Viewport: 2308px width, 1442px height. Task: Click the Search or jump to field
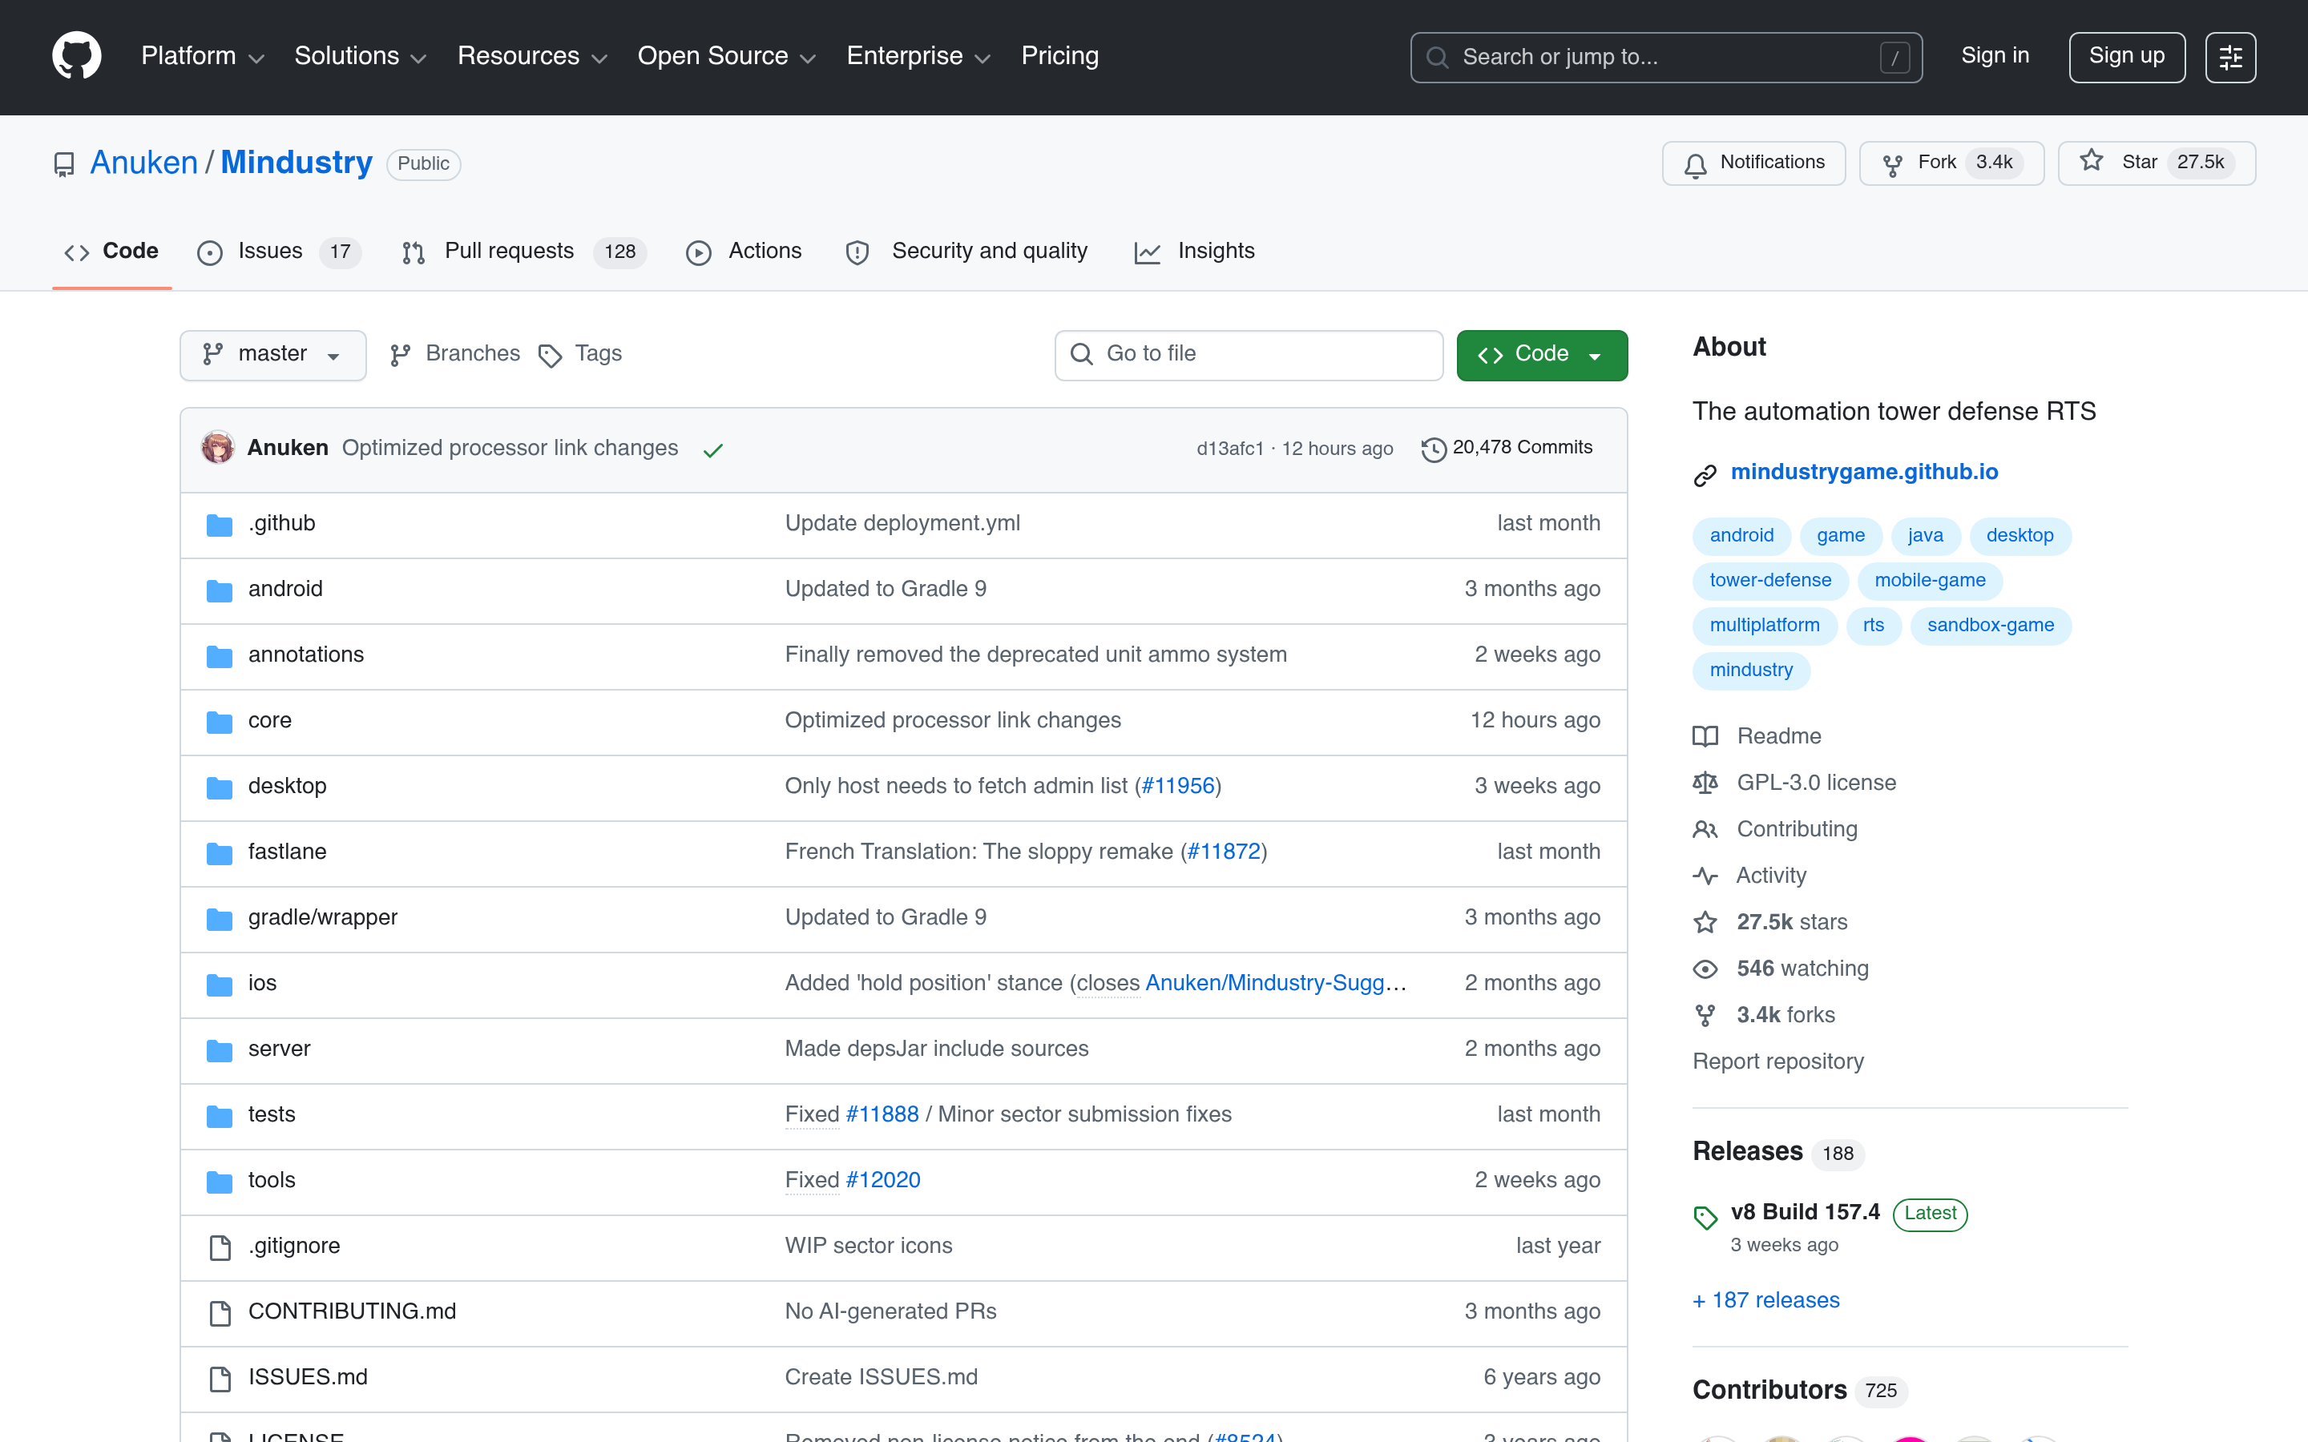click(x=1665, y=57)
